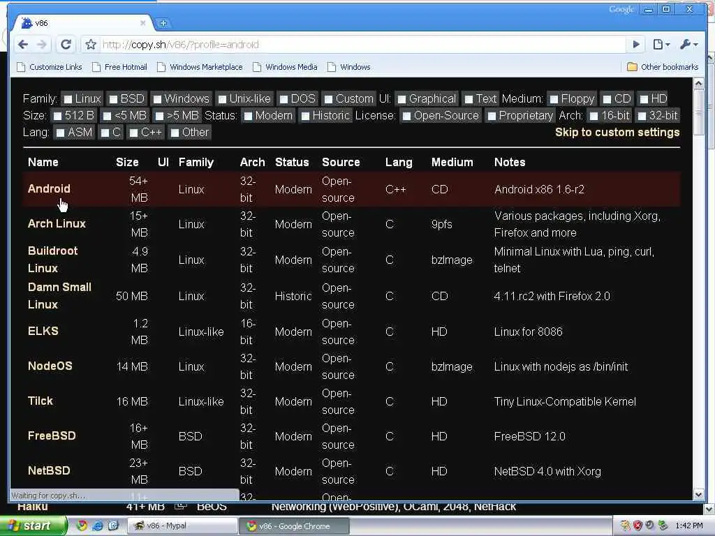
Task: Launch the Damn Small Linux profile
Action: pos(59,296)
